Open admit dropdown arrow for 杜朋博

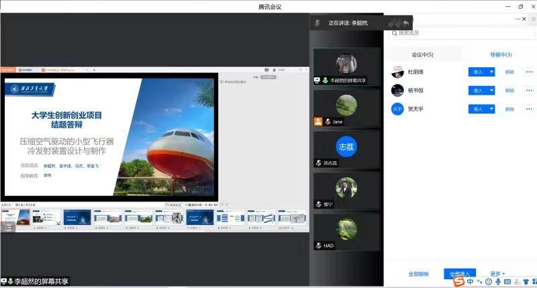(491, 72)
